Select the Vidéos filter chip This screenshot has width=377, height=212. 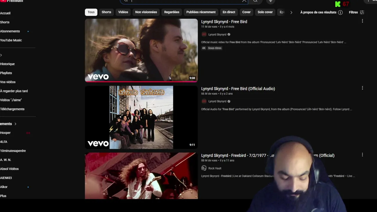pos(123,12)
